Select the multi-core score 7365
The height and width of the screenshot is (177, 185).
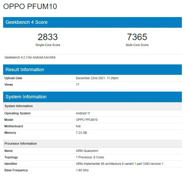click(x=137, y=37)
